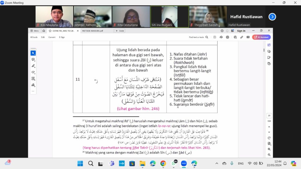The height and width of the screenshot is (169, 301).
Task: Open Google Chrome from taskbar
Action: tap(163, 163)
